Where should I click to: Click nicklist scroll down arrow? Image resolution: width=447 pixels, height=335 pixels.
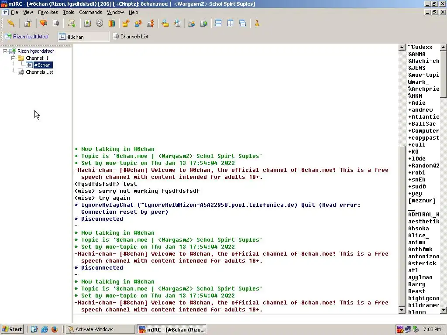pos(444,310)
